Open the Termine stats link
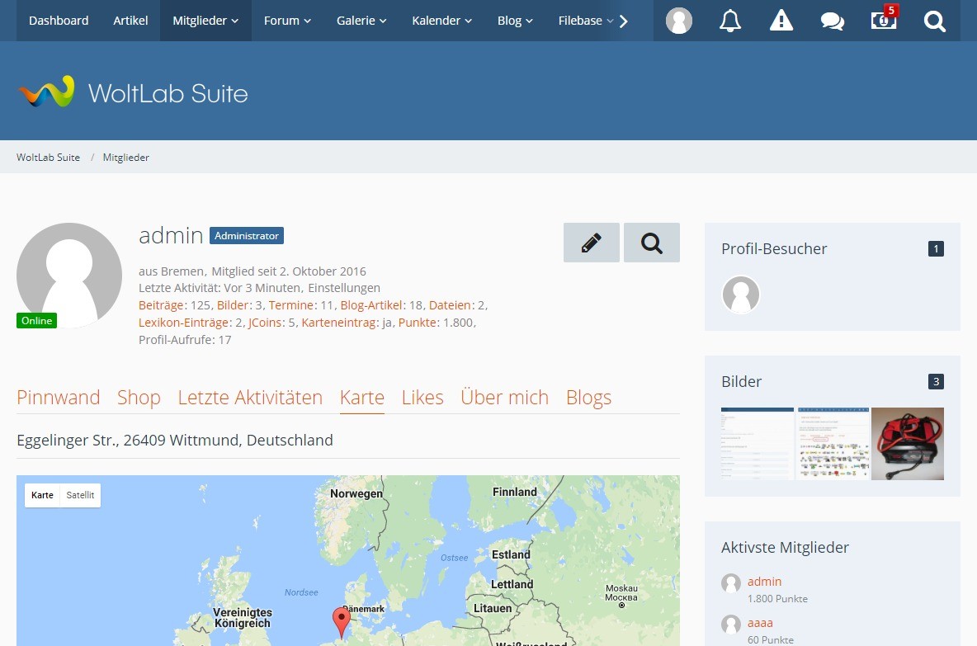This screenshot has height=646, width=977. pyautogui.click(x=291, y=305)
